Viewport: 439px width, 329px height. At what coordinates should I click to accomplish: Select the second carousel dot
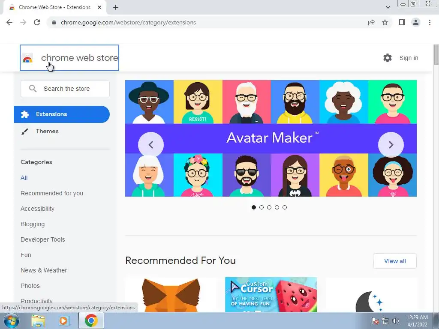pos(262,207)
